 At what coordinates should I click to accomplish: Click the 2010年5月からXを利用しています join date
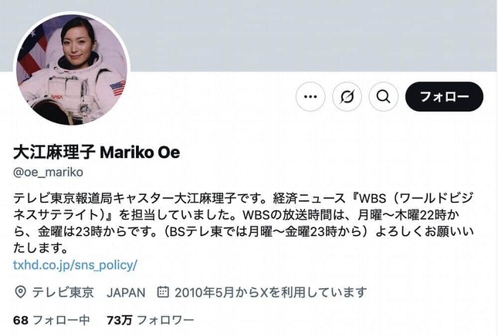270,292
